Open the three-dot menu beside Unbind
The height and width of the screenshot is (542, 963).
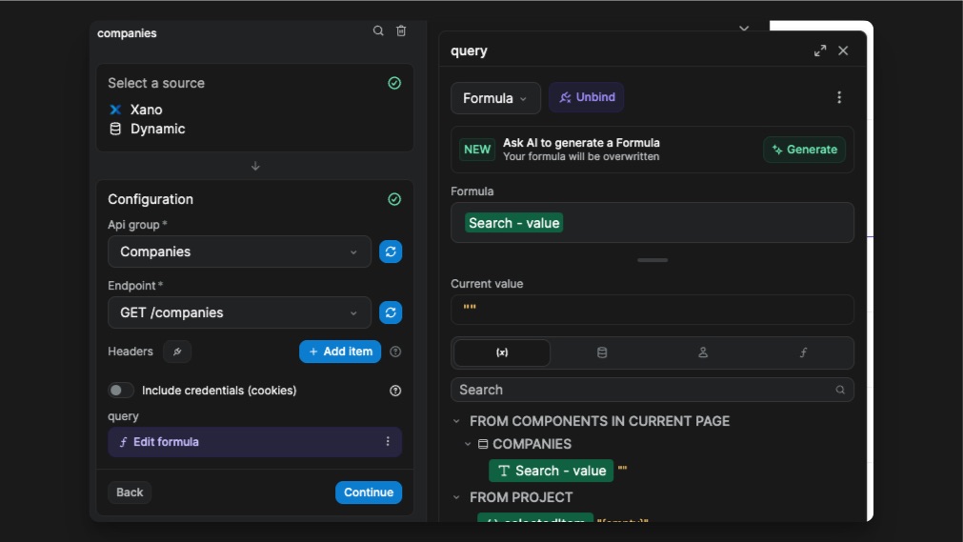point(839,97)
